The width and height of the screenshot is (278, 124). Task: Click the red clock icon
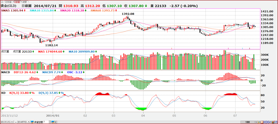(262, 122)
